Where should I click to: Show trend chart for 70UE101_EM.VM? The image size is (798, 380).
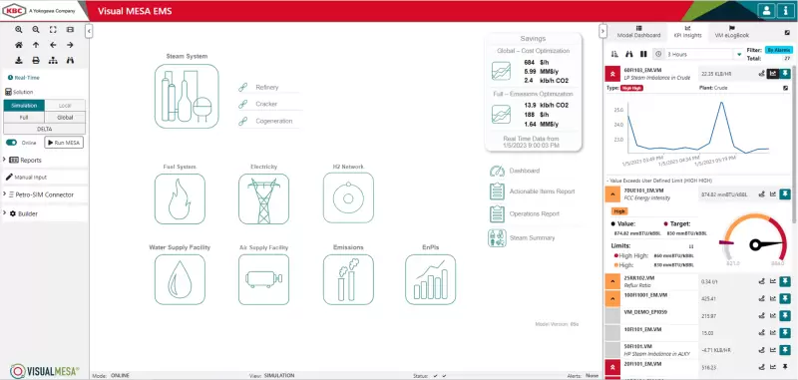773,193
